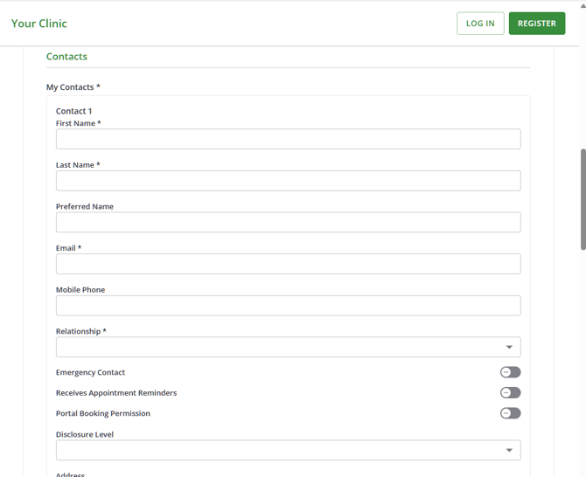This screenshot has width=586, height=477.
Task: Focus the Mobile Phone field
Action: point(288,306)
